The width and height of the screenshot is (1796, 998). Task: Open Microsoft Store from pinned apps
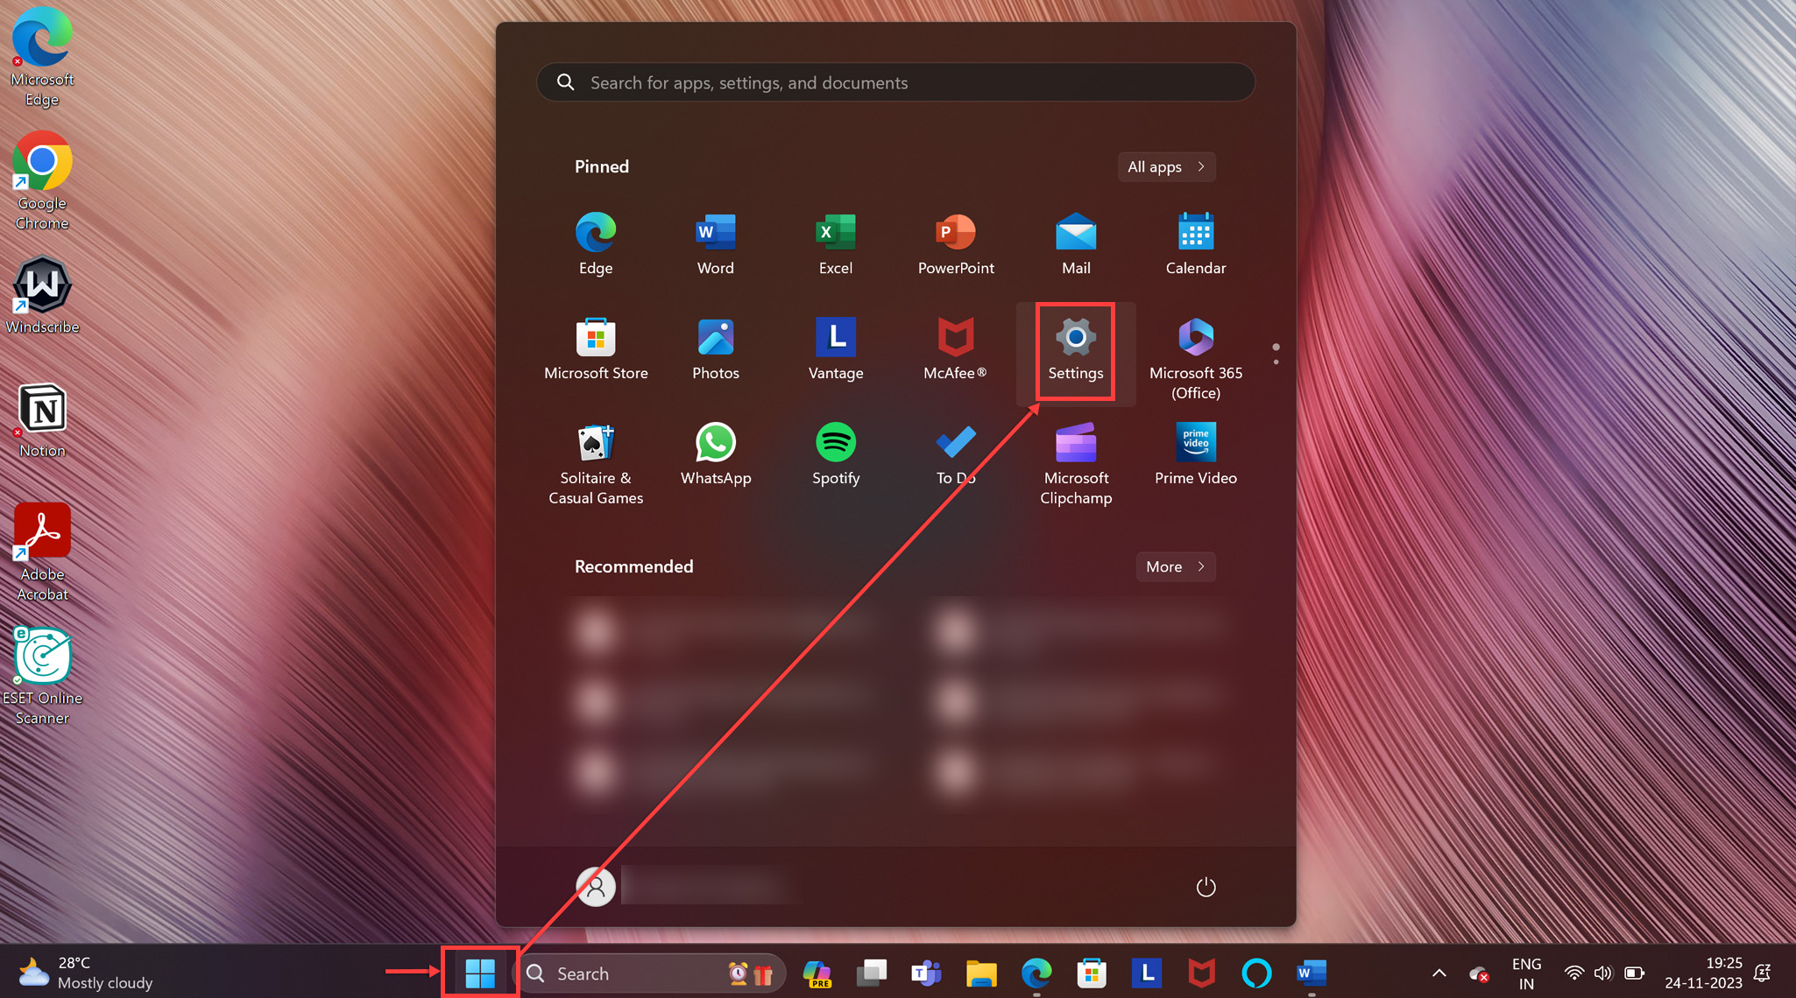coord(596,348)
